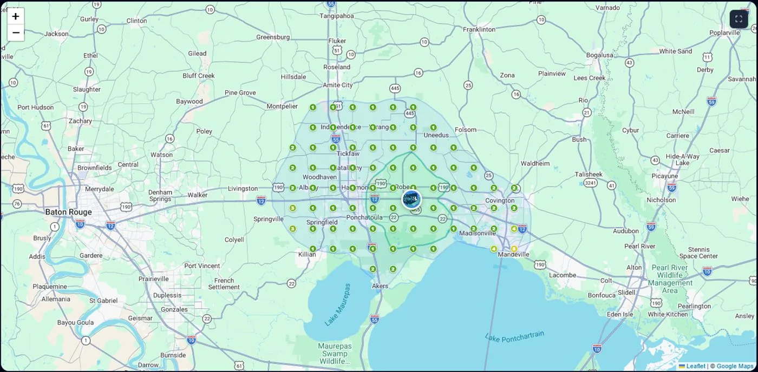Image resolution: width=758 pixels, height=372 pixels.
Task: Click the Hammond area Ponchatoula label
Action: (364, 217)
